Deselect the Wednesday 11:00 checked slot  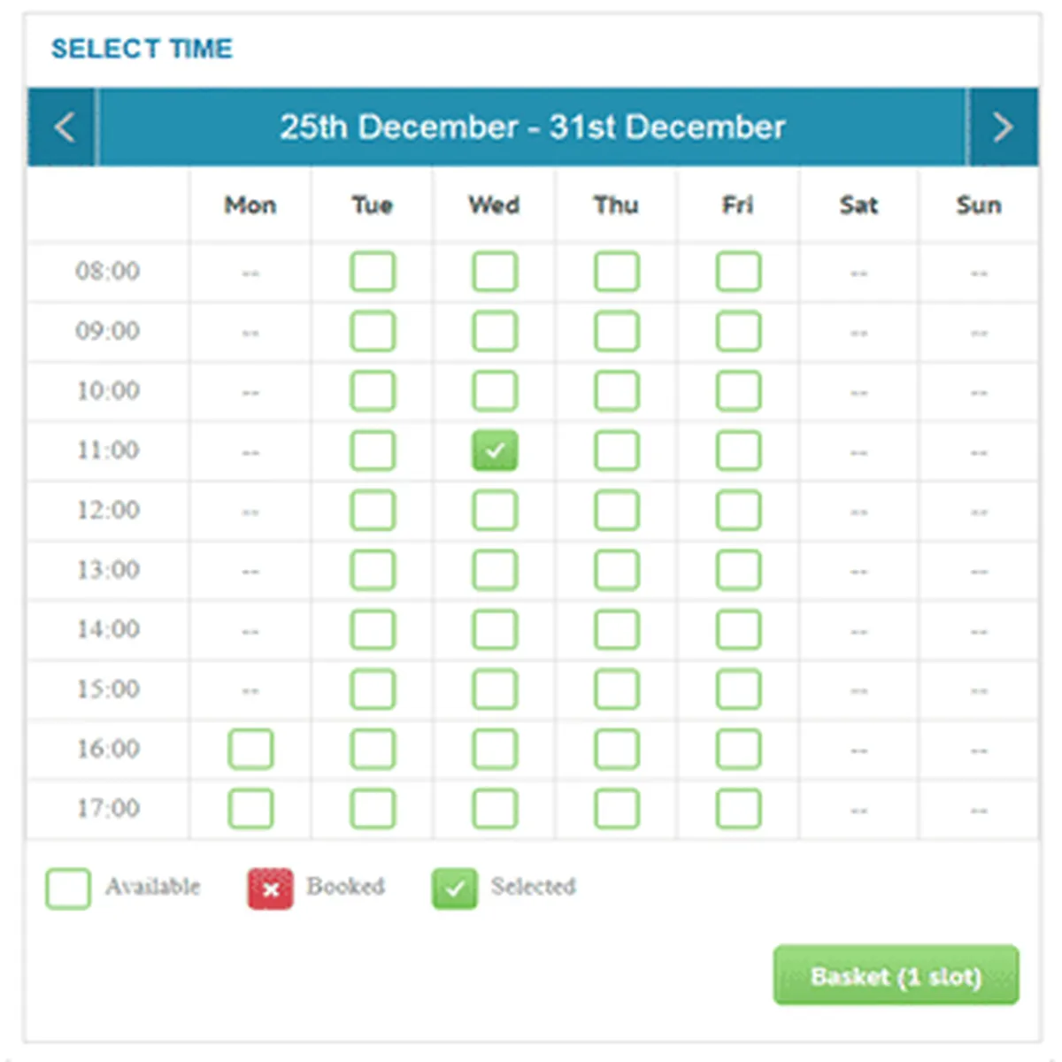(x=494, y=450)
